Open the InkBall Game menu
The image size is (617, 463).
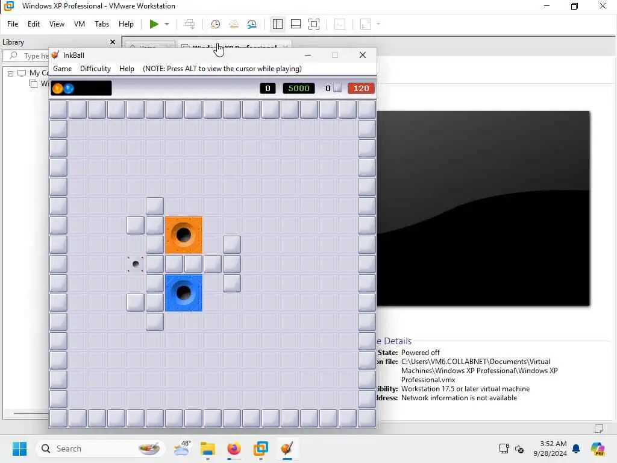click(x=62, y=69)
